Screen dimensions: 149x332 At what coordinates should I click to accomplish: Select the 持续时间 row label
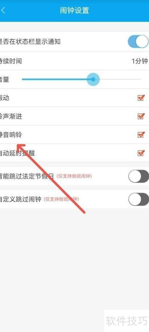[x=11, y=61]
